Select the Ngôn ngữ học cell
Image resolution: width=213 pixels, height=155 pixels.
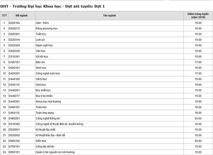(x=44, y=45)
